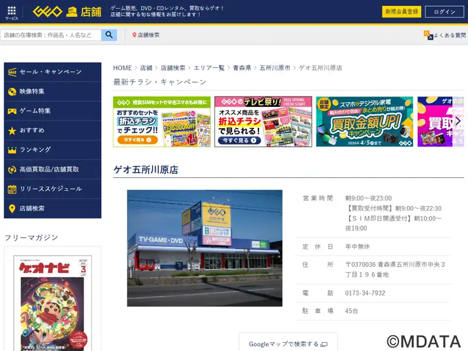Image resolution: width=468 pixels, height=351 pixels.
Task: Click the ゲオ五所川原店 storefront photo
Action: (x=205, y=248)
